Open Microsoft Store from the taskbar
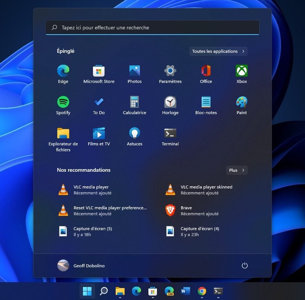The height and width of the screenshot is (300, 305). click(x=153, y=291)
